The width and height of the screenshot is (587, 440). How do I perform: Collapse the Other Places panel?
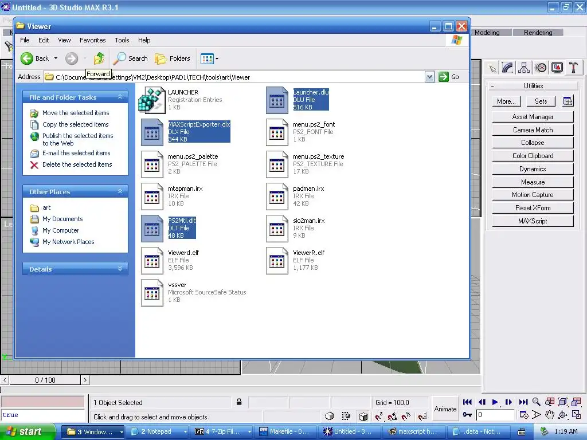120,191
